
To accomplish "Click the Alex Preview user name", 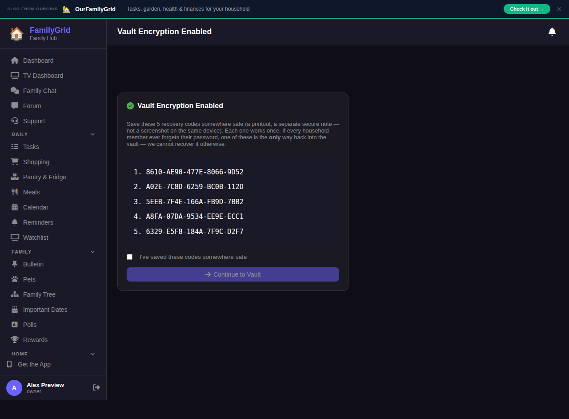I will (x=45, y=385).
